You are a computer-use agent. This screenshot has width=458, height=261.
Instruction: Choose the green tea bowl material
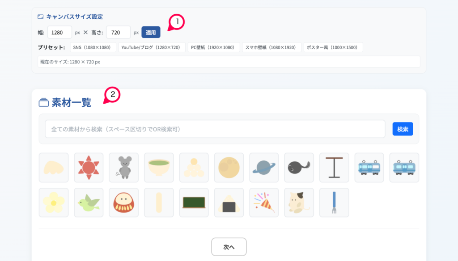tap(159, 168)
